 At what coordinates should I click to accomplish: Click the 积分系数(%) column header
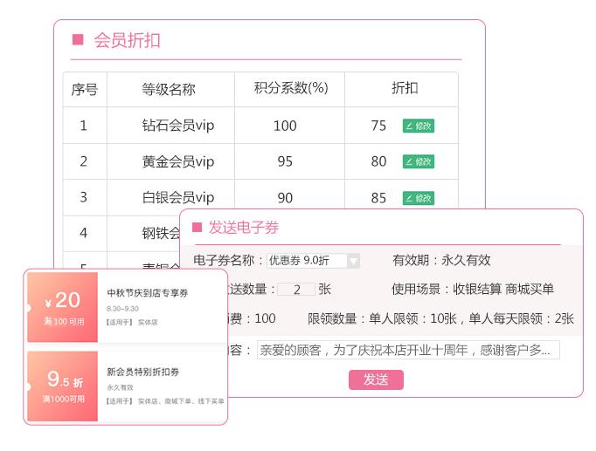point(290,89)
